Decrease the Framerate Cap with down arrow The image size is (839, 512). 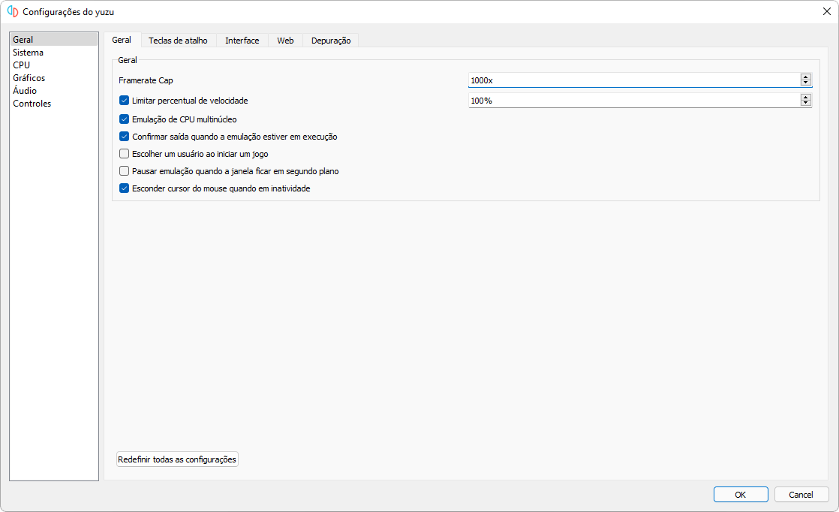(806, 83)
